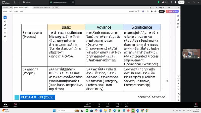This screenshot has height=113, width=201.
Task: Open the Chat panel
Action: 99,104
